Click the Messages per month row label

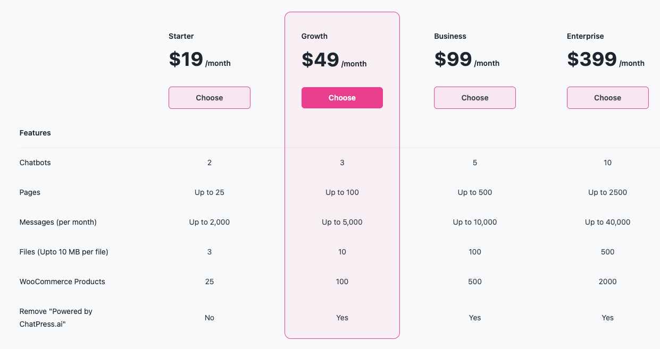tap(57, 222)
